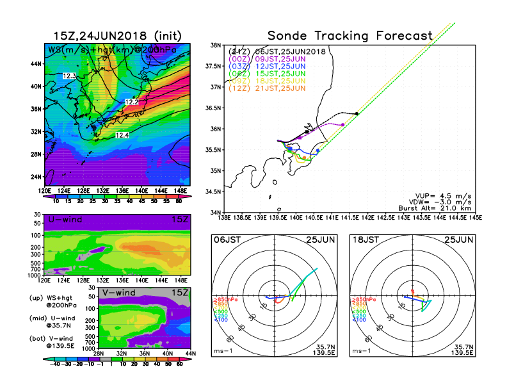Click the '(bot) V-wind @139.5E' description
The height and width of the screenshot is (392, 507).
(52, 342)
